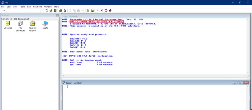Click the real time 3.49 seconds line
Viewport: 252px width, 110px height.
(91, 62)
